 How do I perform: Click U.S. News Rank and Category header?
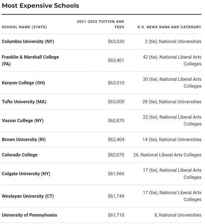(169, 27)
